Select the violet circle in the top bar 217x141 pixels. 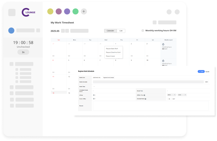point(67,11)
